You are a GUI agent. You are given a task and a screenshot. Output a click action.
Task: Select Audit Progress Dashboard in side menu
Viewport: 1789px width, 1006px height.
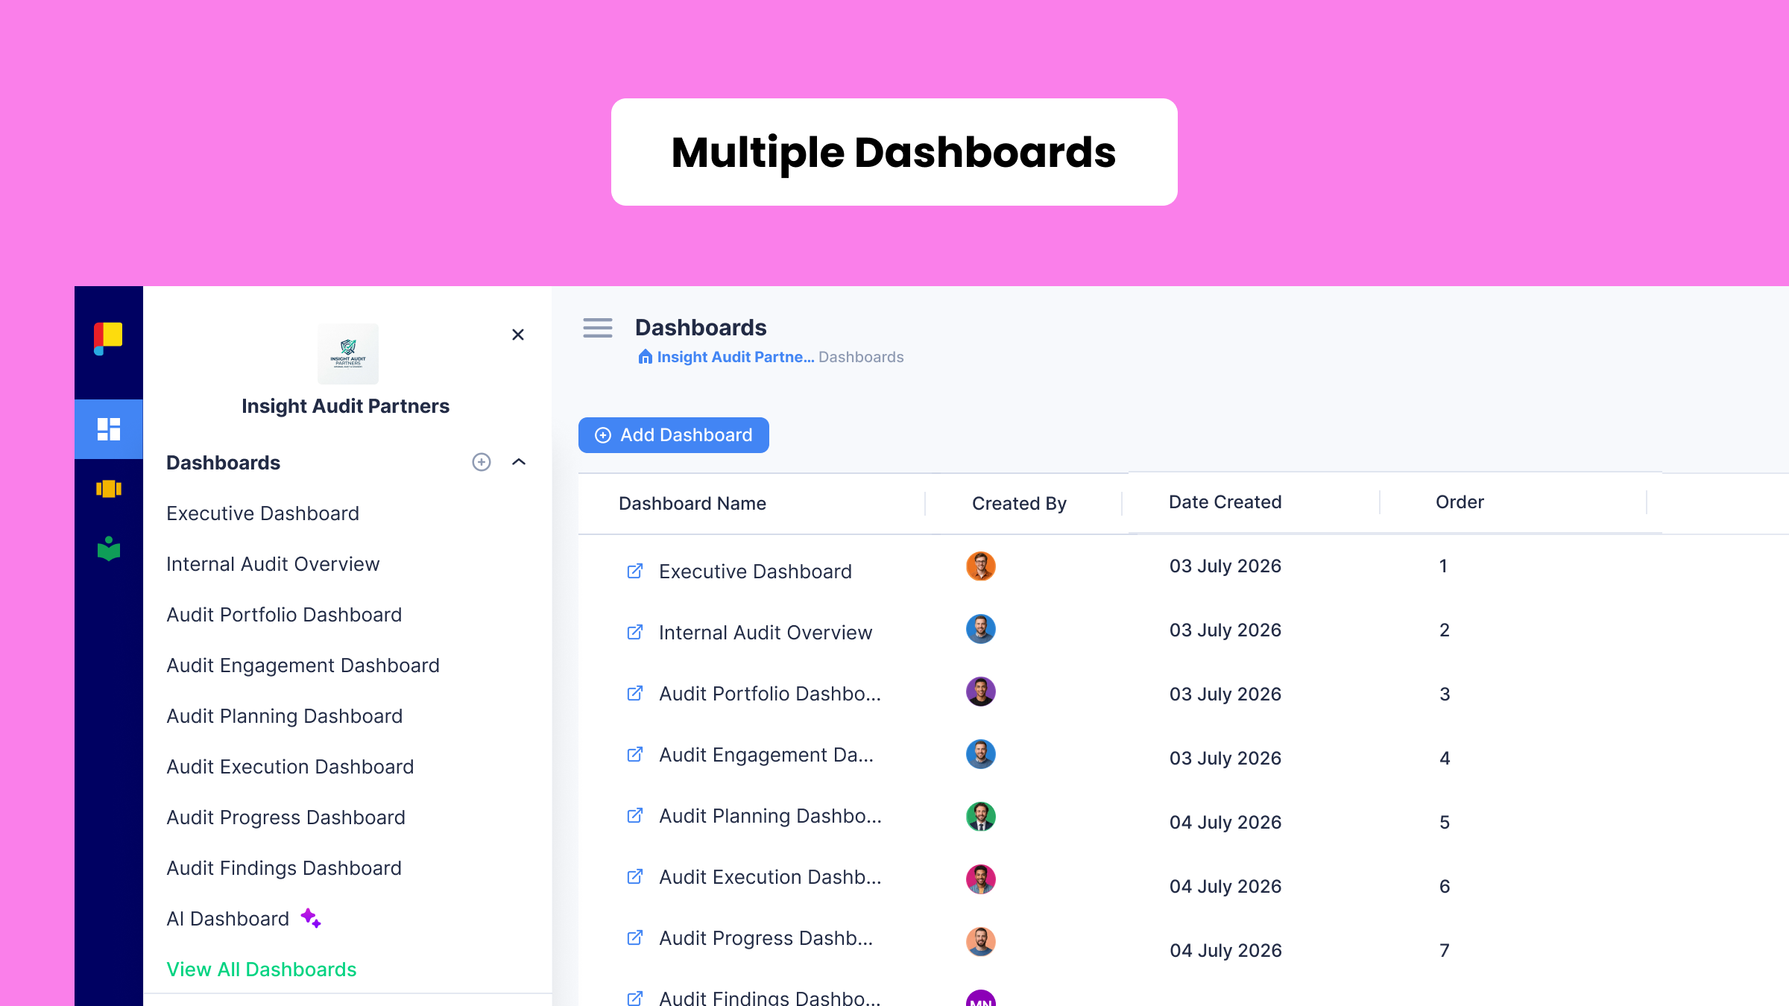pyautogui.click(x=285, y=817)
